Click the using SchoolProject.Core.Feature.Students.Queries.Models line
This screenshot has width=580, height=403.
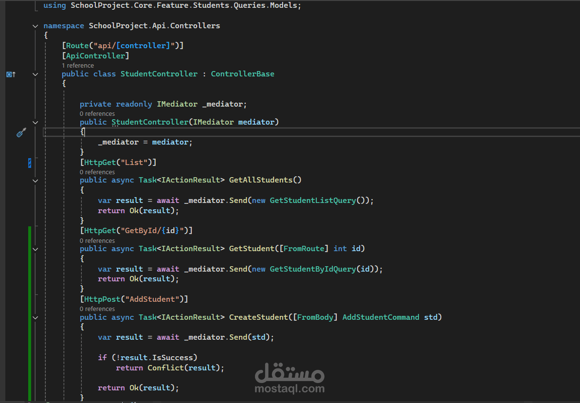172,5
